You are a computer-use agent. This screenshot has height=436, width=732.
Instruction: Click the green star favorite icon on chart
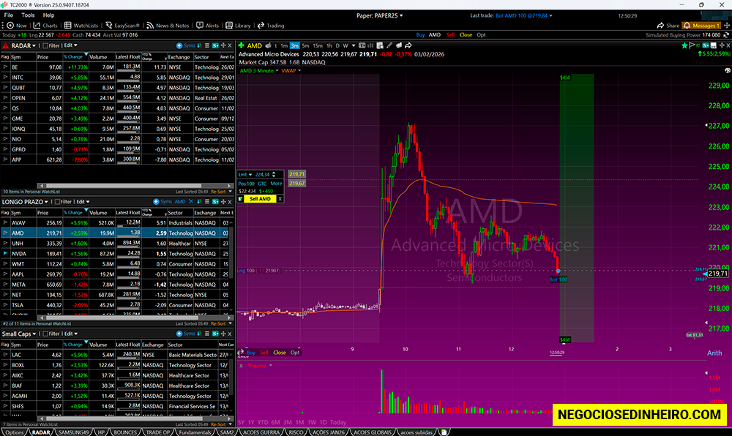pos(684,45)
